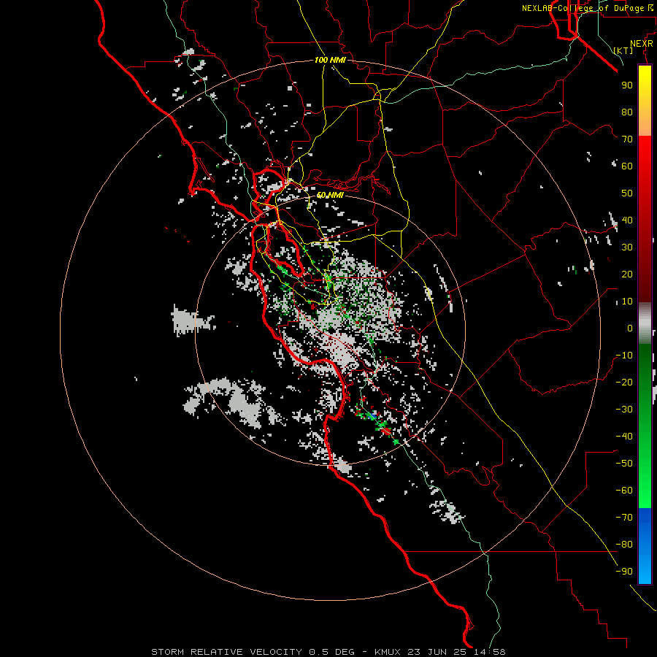Click the -20 value on the velocity scale
This screenshot has height=657, width=657.
tap(624, 383)
